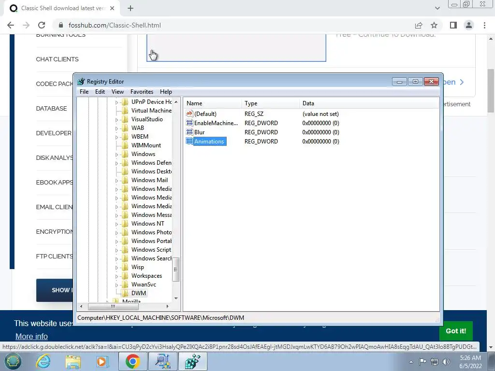The image size is (495, 371).
Task: Open the Edit menu in Registry Editor
Action: pyautogui.click(x=100, y=91)
